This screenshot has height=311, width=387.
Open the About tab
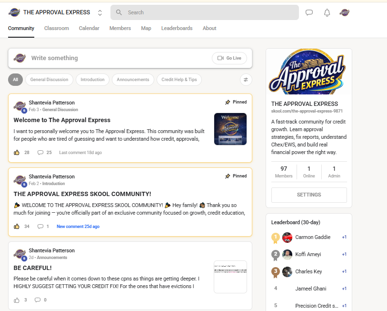[x=209, y=28]
